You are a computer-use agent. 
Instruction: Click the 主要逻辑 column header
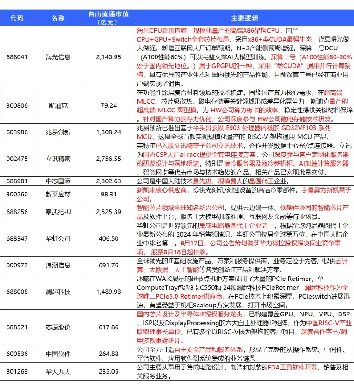(245, 18)
